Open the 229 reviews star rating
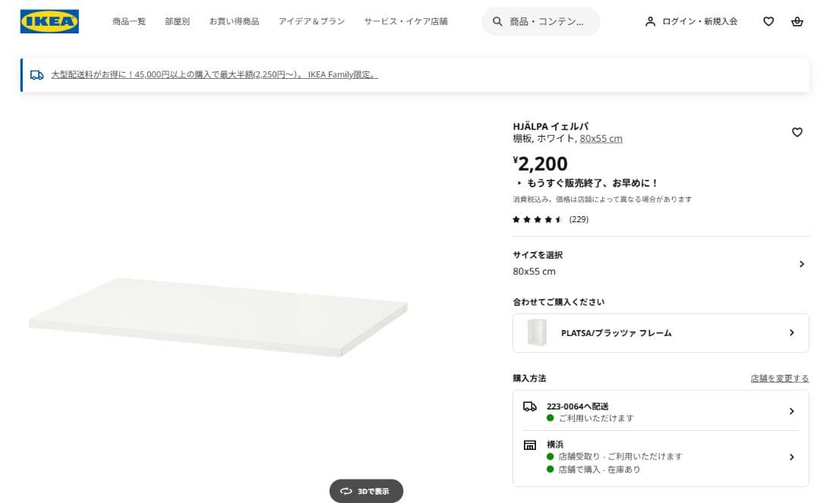Image resolution: width=820 pixels, height=503 pixels. tap(550, 219)
